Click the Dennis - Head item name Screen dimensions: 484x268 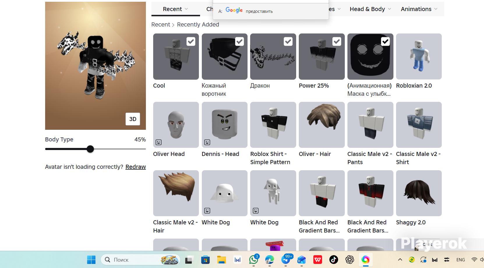point(220,154)
